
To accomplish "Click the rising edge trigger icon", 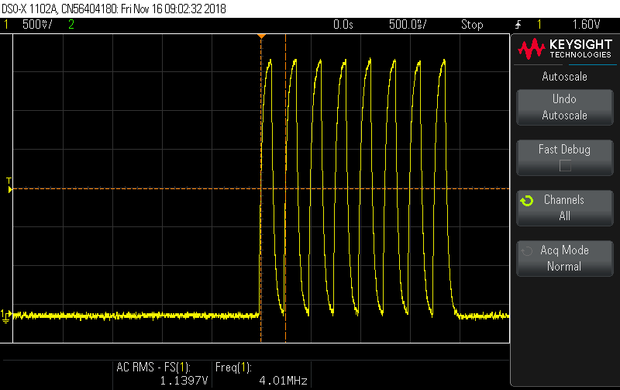I will tap(518, 25).
